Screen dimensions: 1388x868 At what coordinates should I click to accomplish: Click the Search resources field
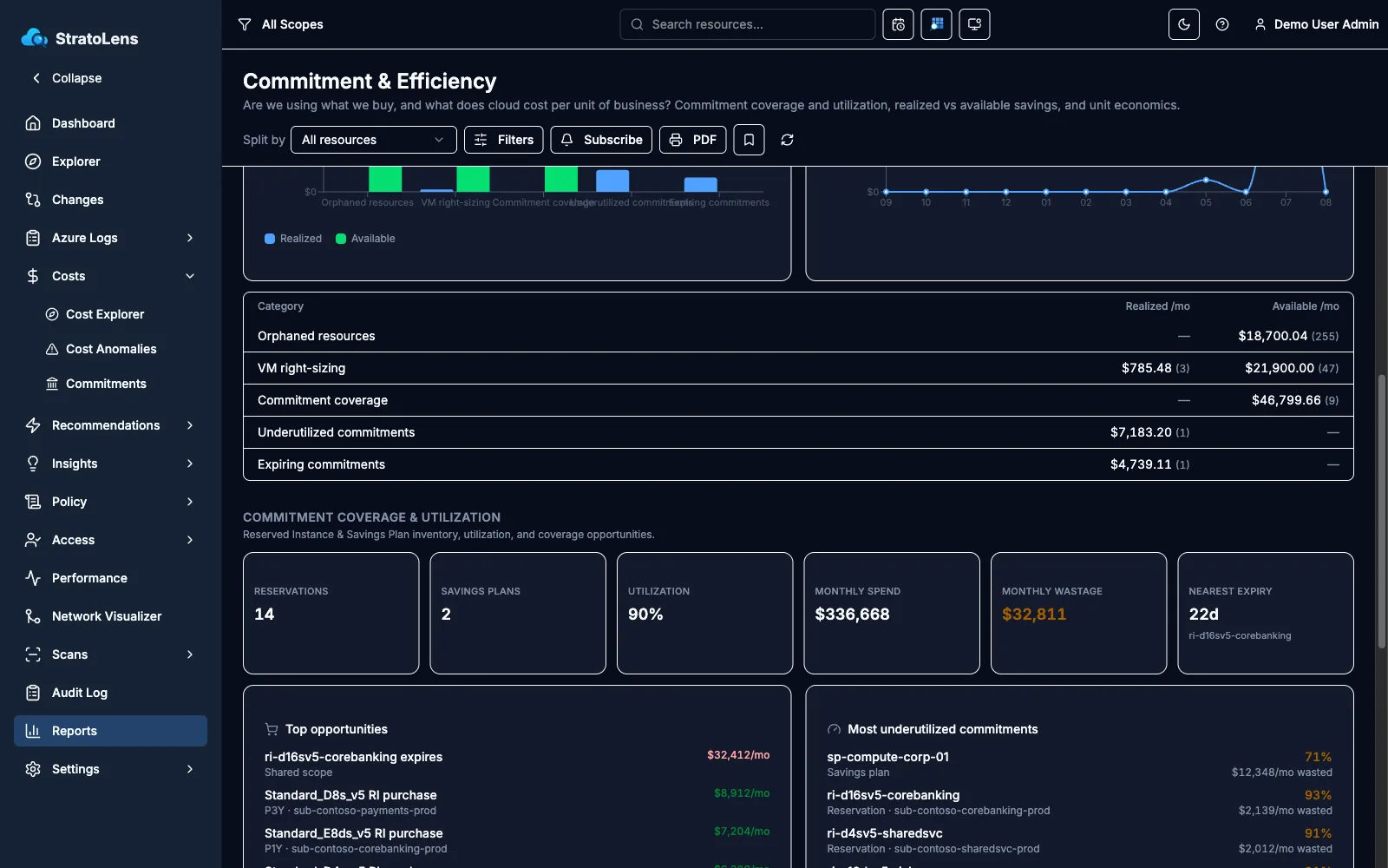click(x=748, y=24)
